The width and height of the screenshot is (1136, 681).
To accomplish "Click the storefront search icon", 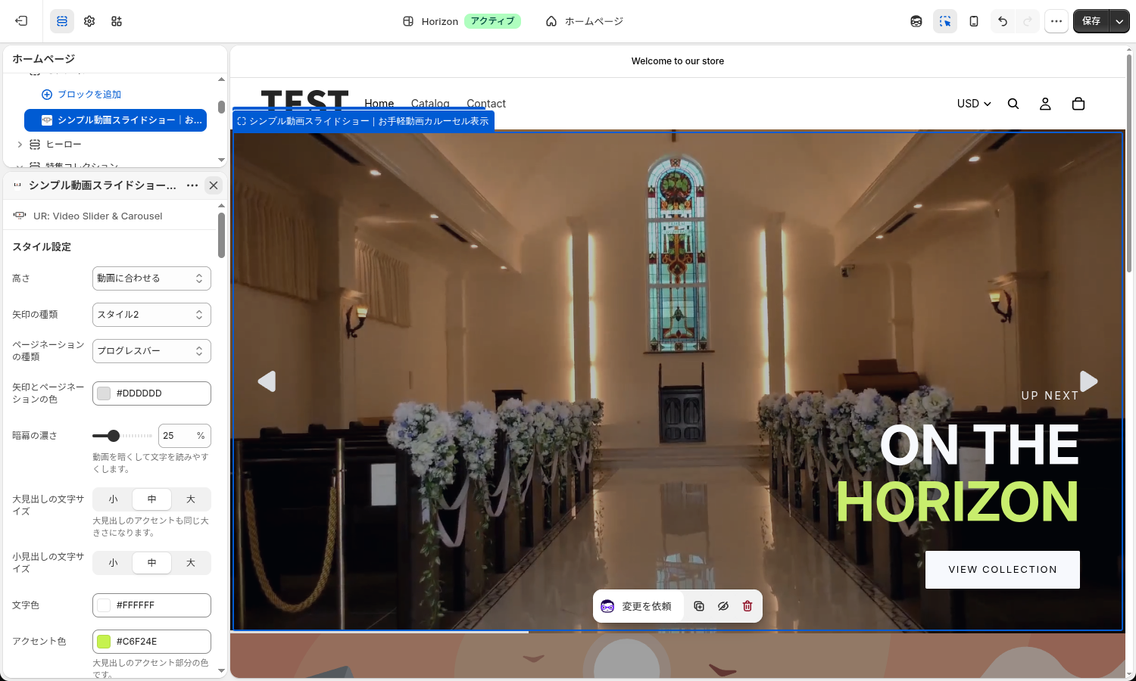I will tap(1013, 104).
